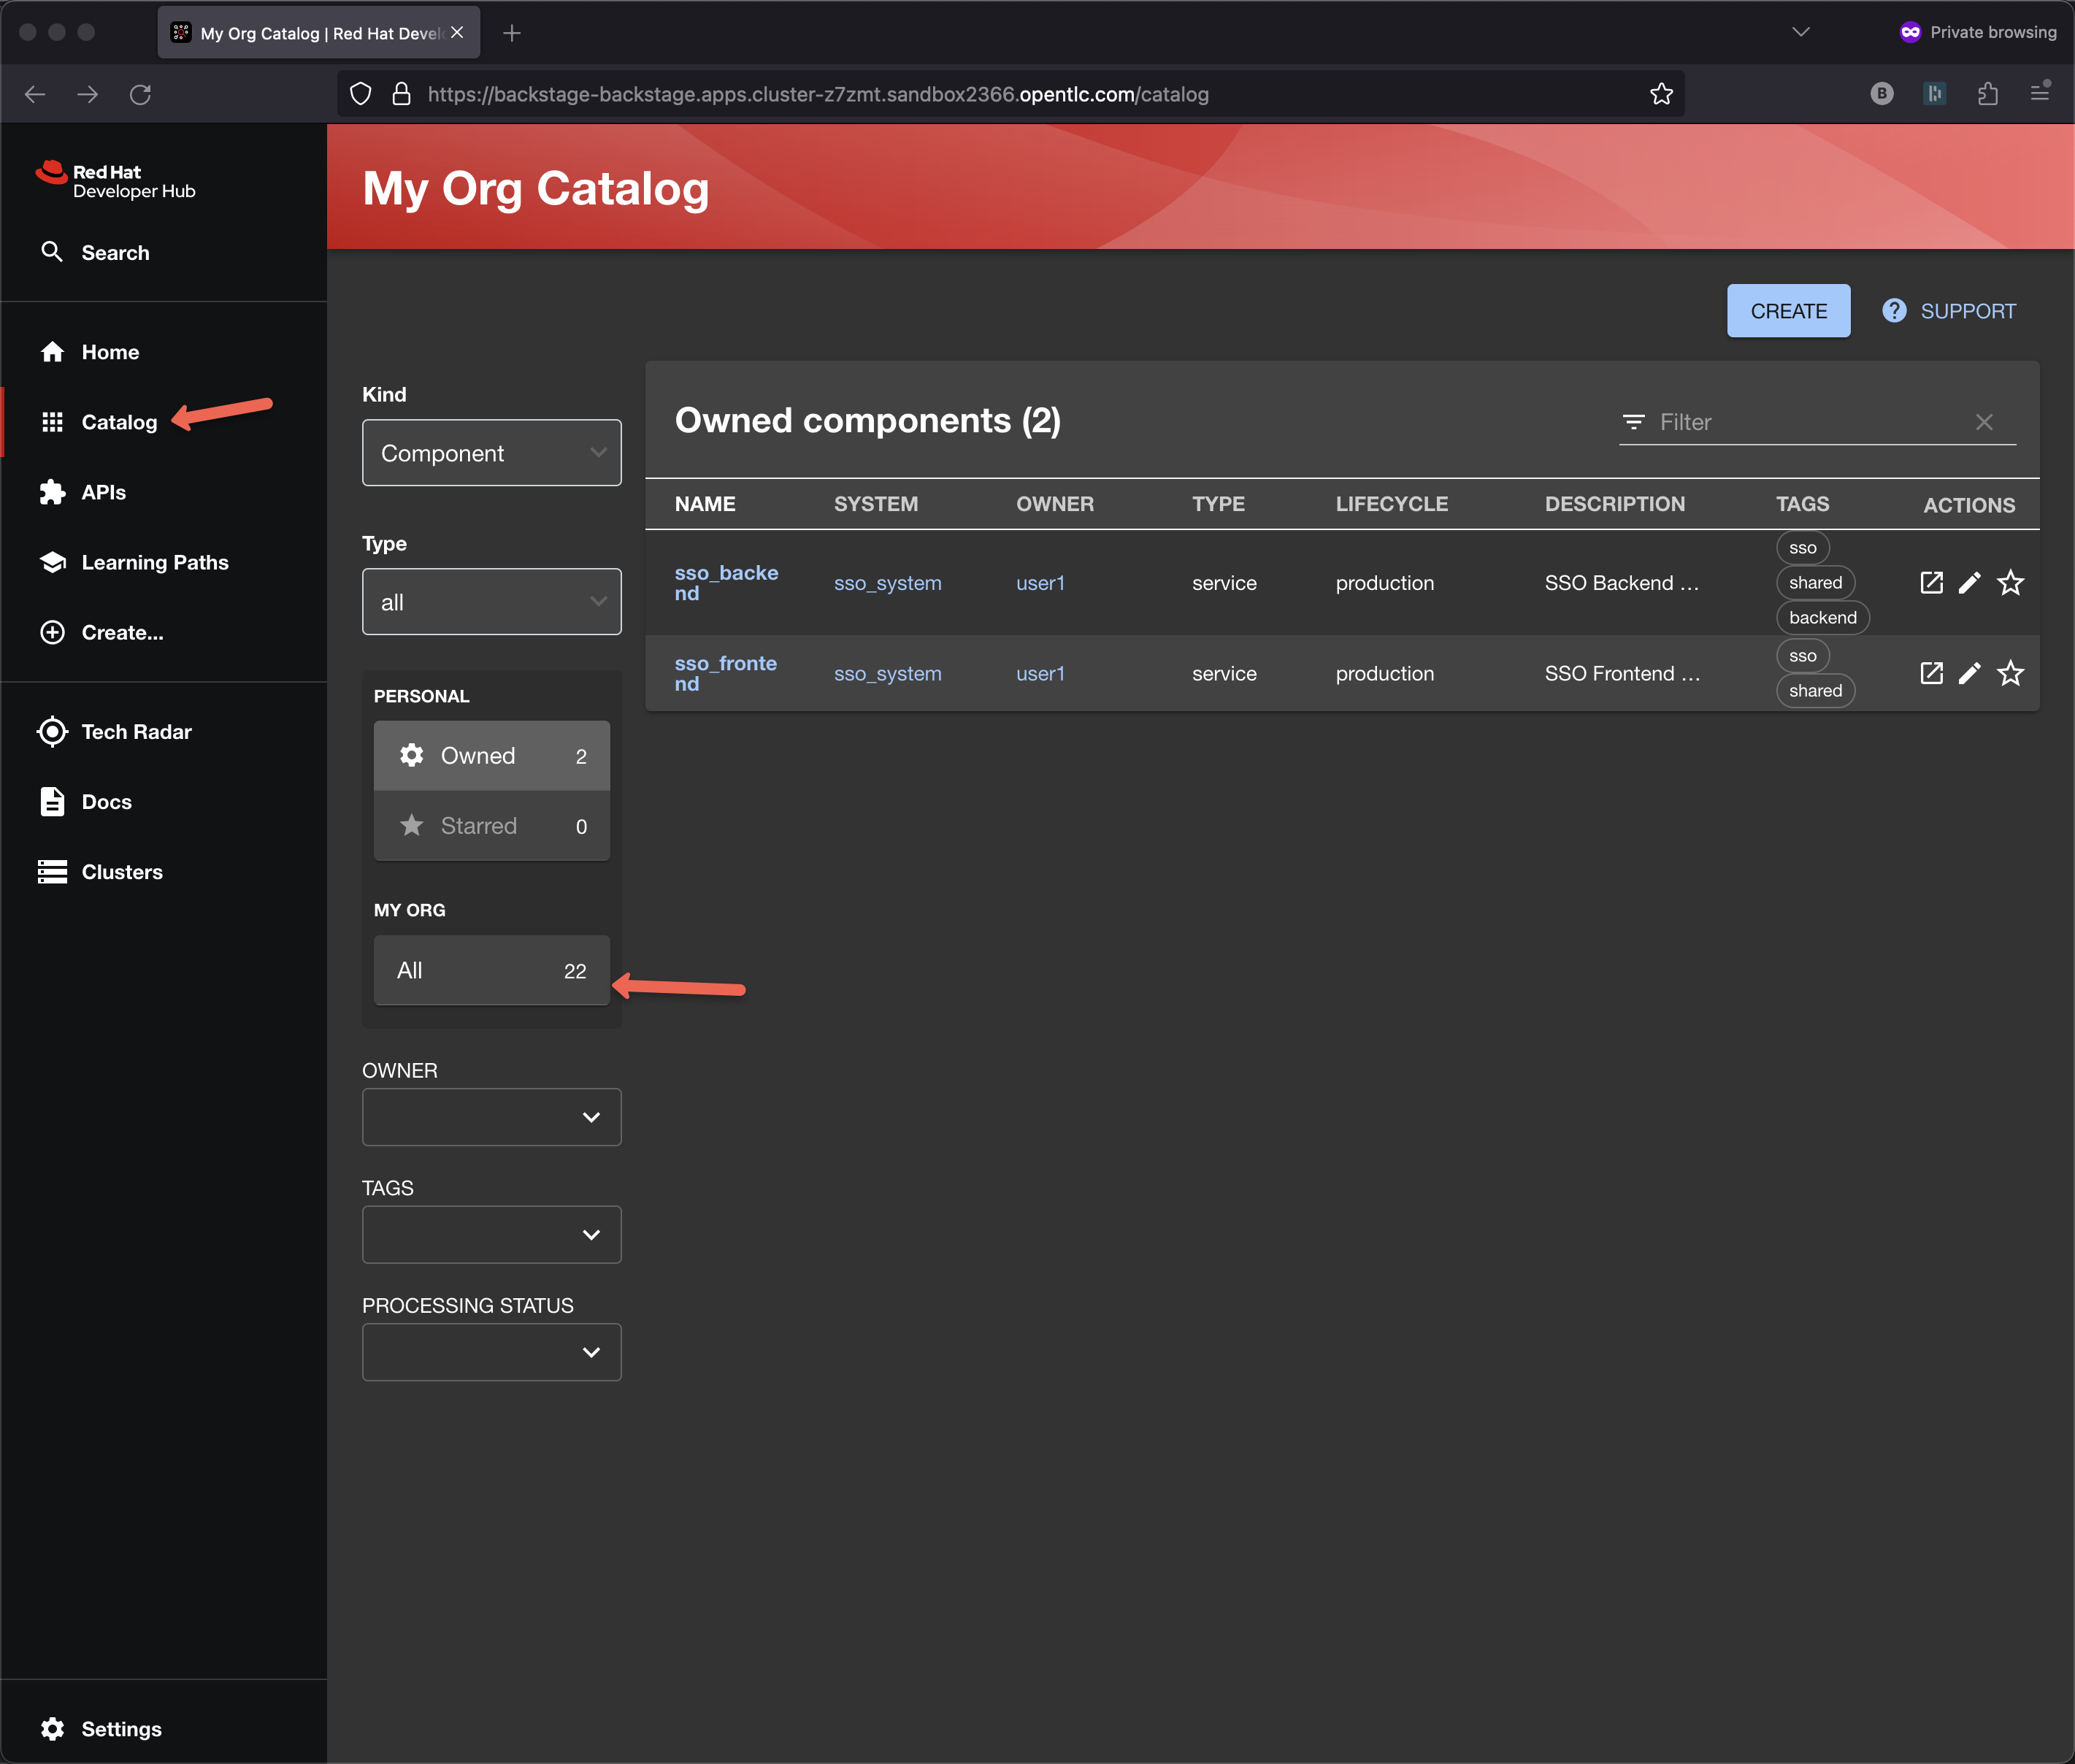Open Learning Paths menu item
2075x1764 pixels.
point(154,562)
